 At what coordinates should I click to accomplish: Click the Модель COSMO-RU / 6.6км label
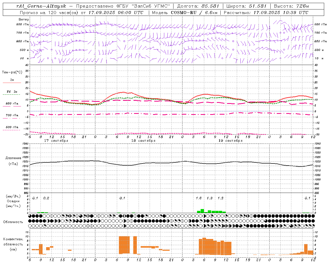tap(185, 13)
